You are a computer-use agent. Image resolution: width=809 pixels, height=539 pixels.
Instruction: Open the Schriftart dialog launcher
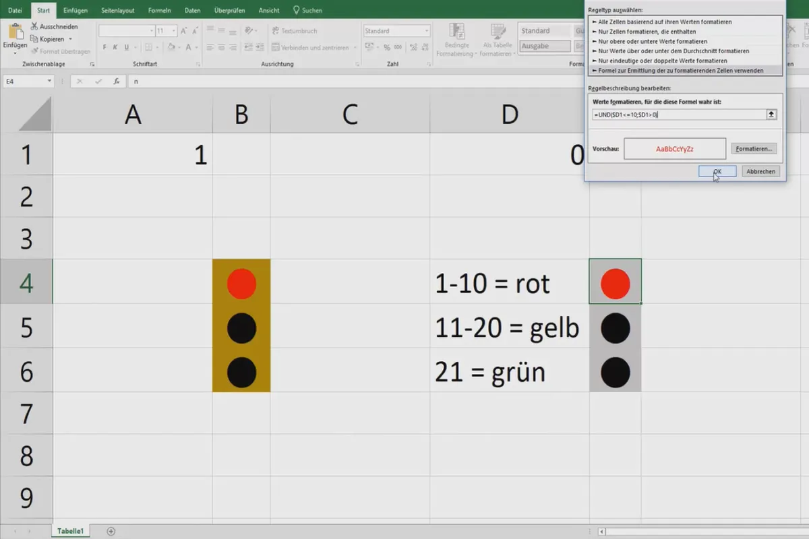(199, 65)
